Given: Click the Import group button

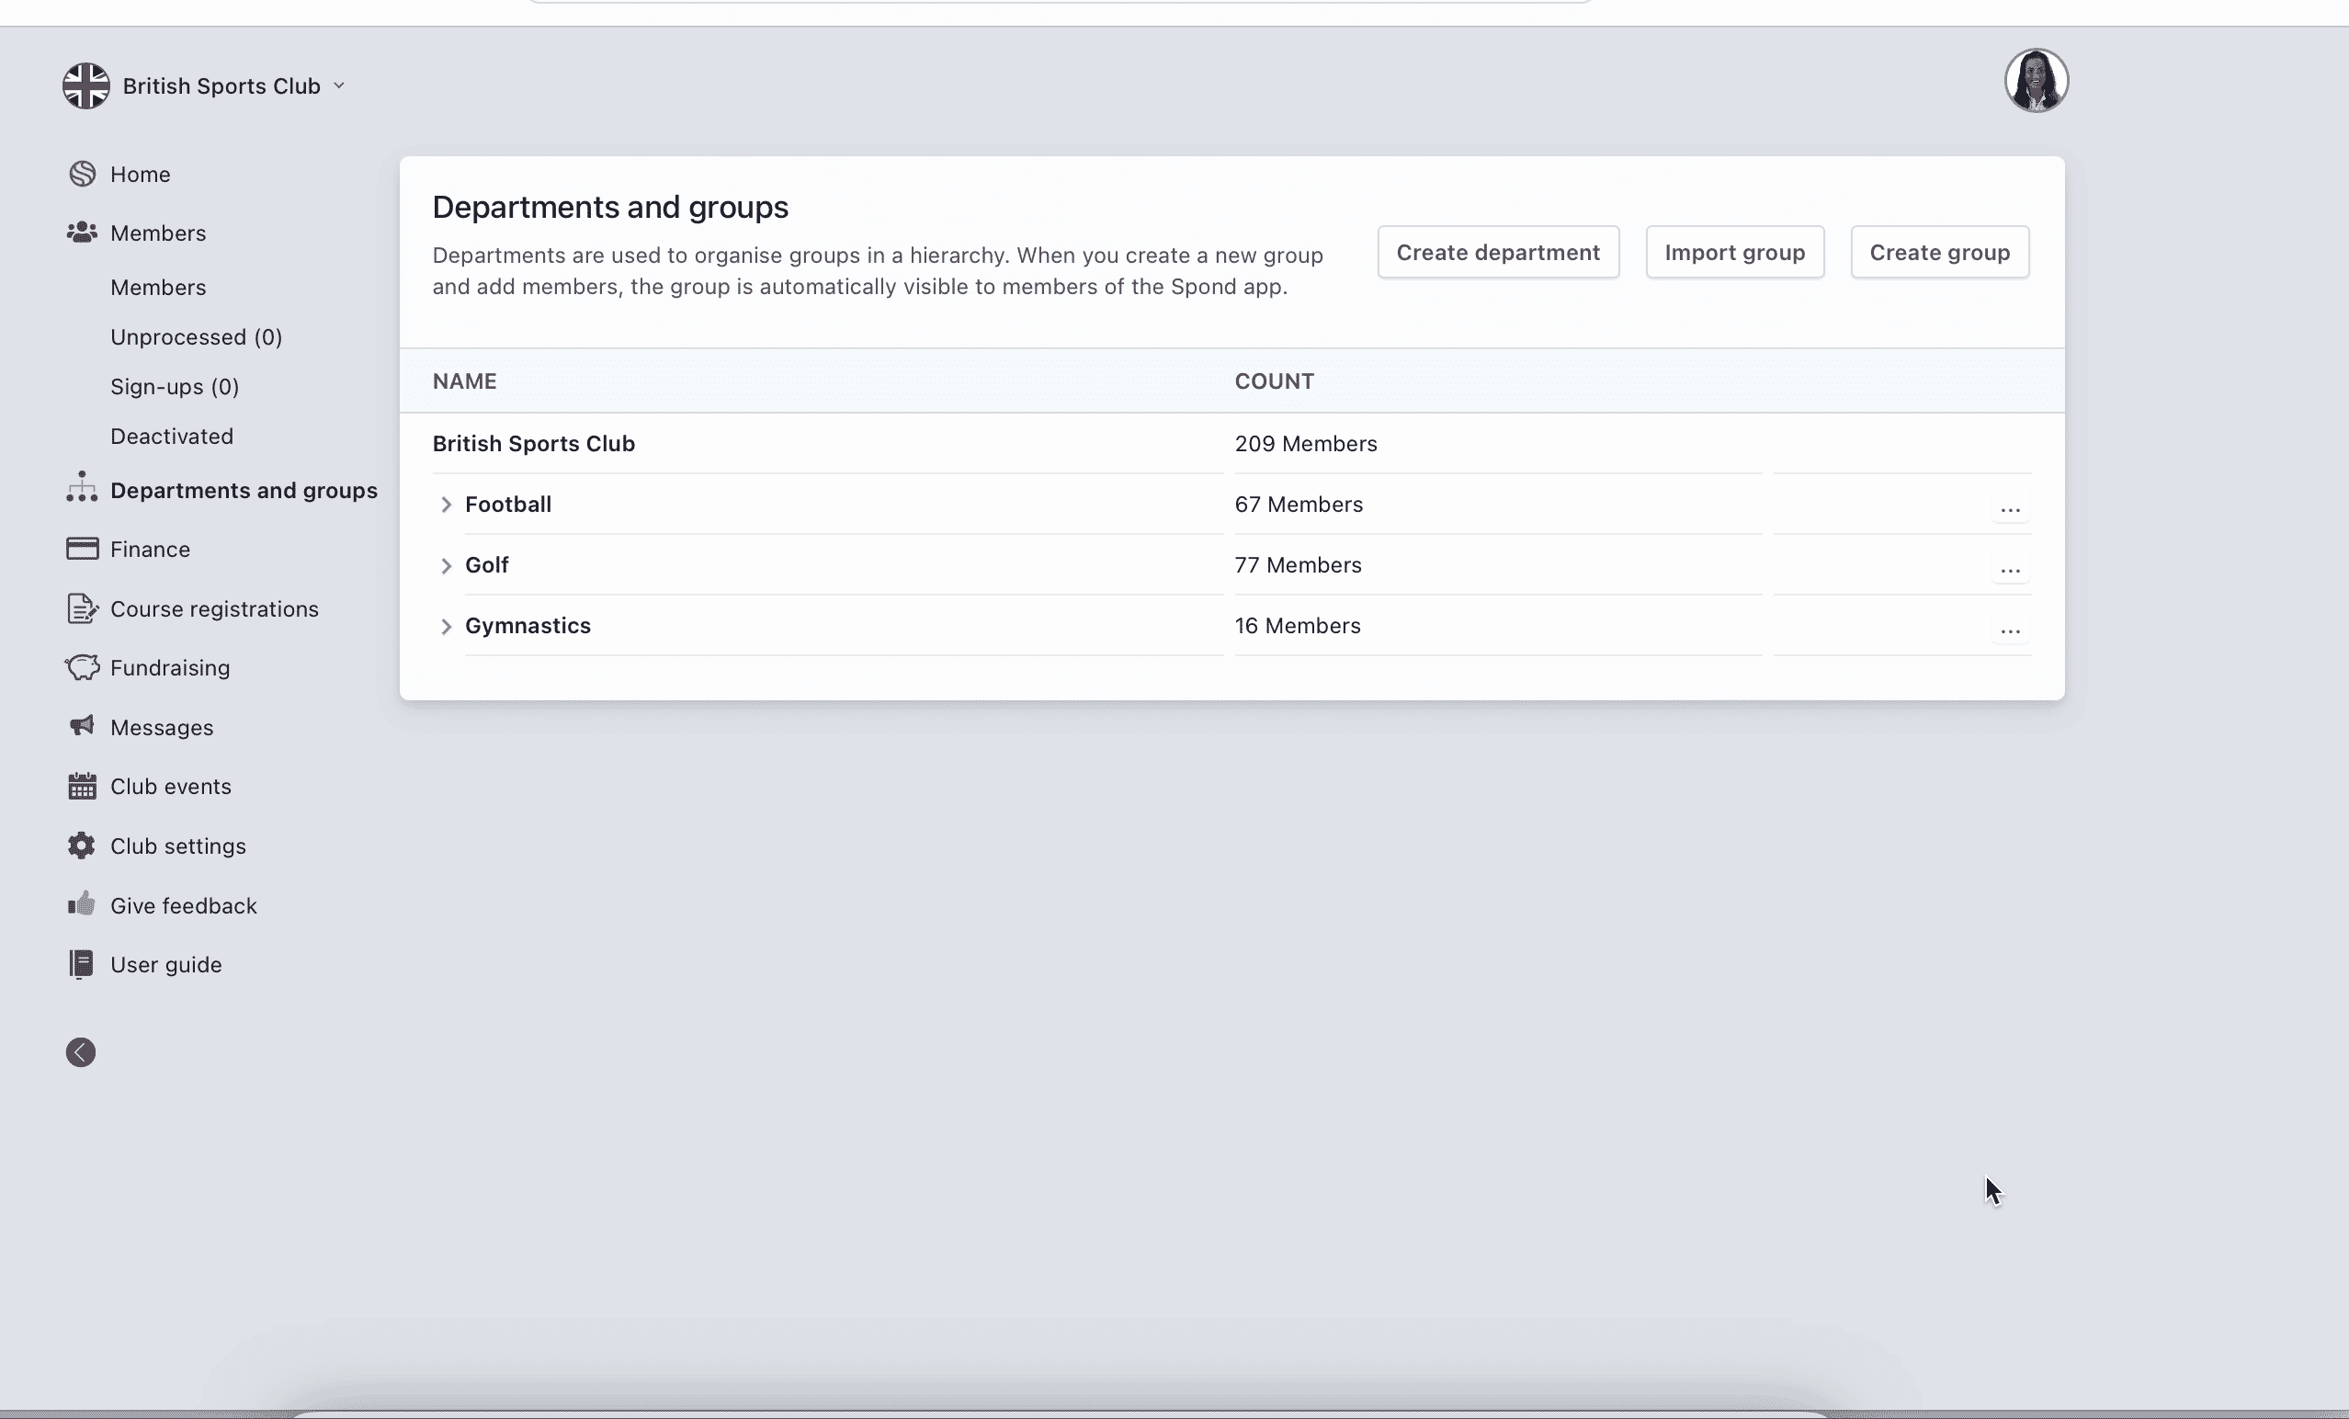Looking at the screenshot, I should (x=1734, y=252).
